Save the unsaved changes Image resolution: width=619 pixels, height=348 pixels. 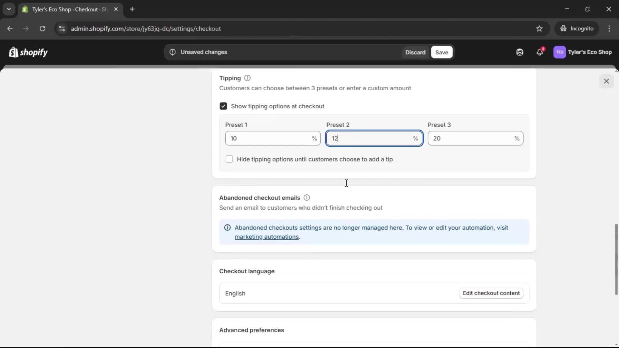coord(441,52)
